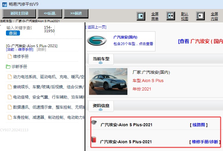
Task: Collapse the 资料信息 section chevron
Action: point(101,110)
